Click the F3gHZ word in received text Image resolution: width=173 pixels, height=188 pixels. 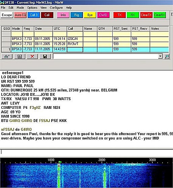pyautogui.click(x=35, y=108)
